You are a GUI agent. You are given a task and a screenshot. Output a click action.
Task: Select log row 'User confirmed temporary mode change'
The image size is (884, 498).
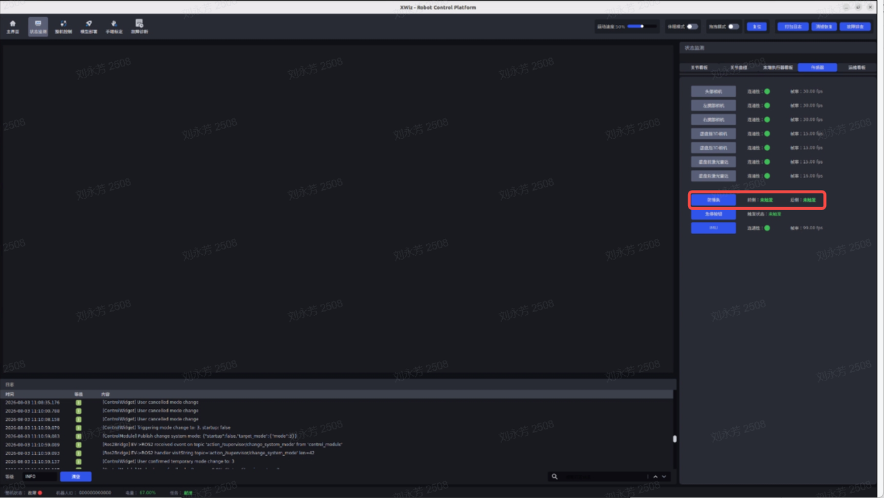337,461
